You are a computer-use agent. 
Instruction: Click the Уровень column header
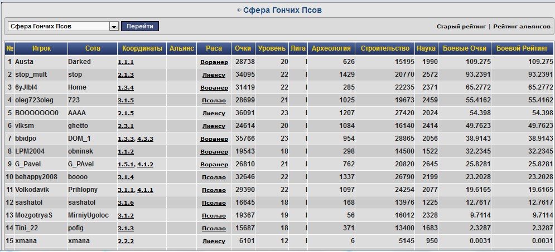[273, 48]
